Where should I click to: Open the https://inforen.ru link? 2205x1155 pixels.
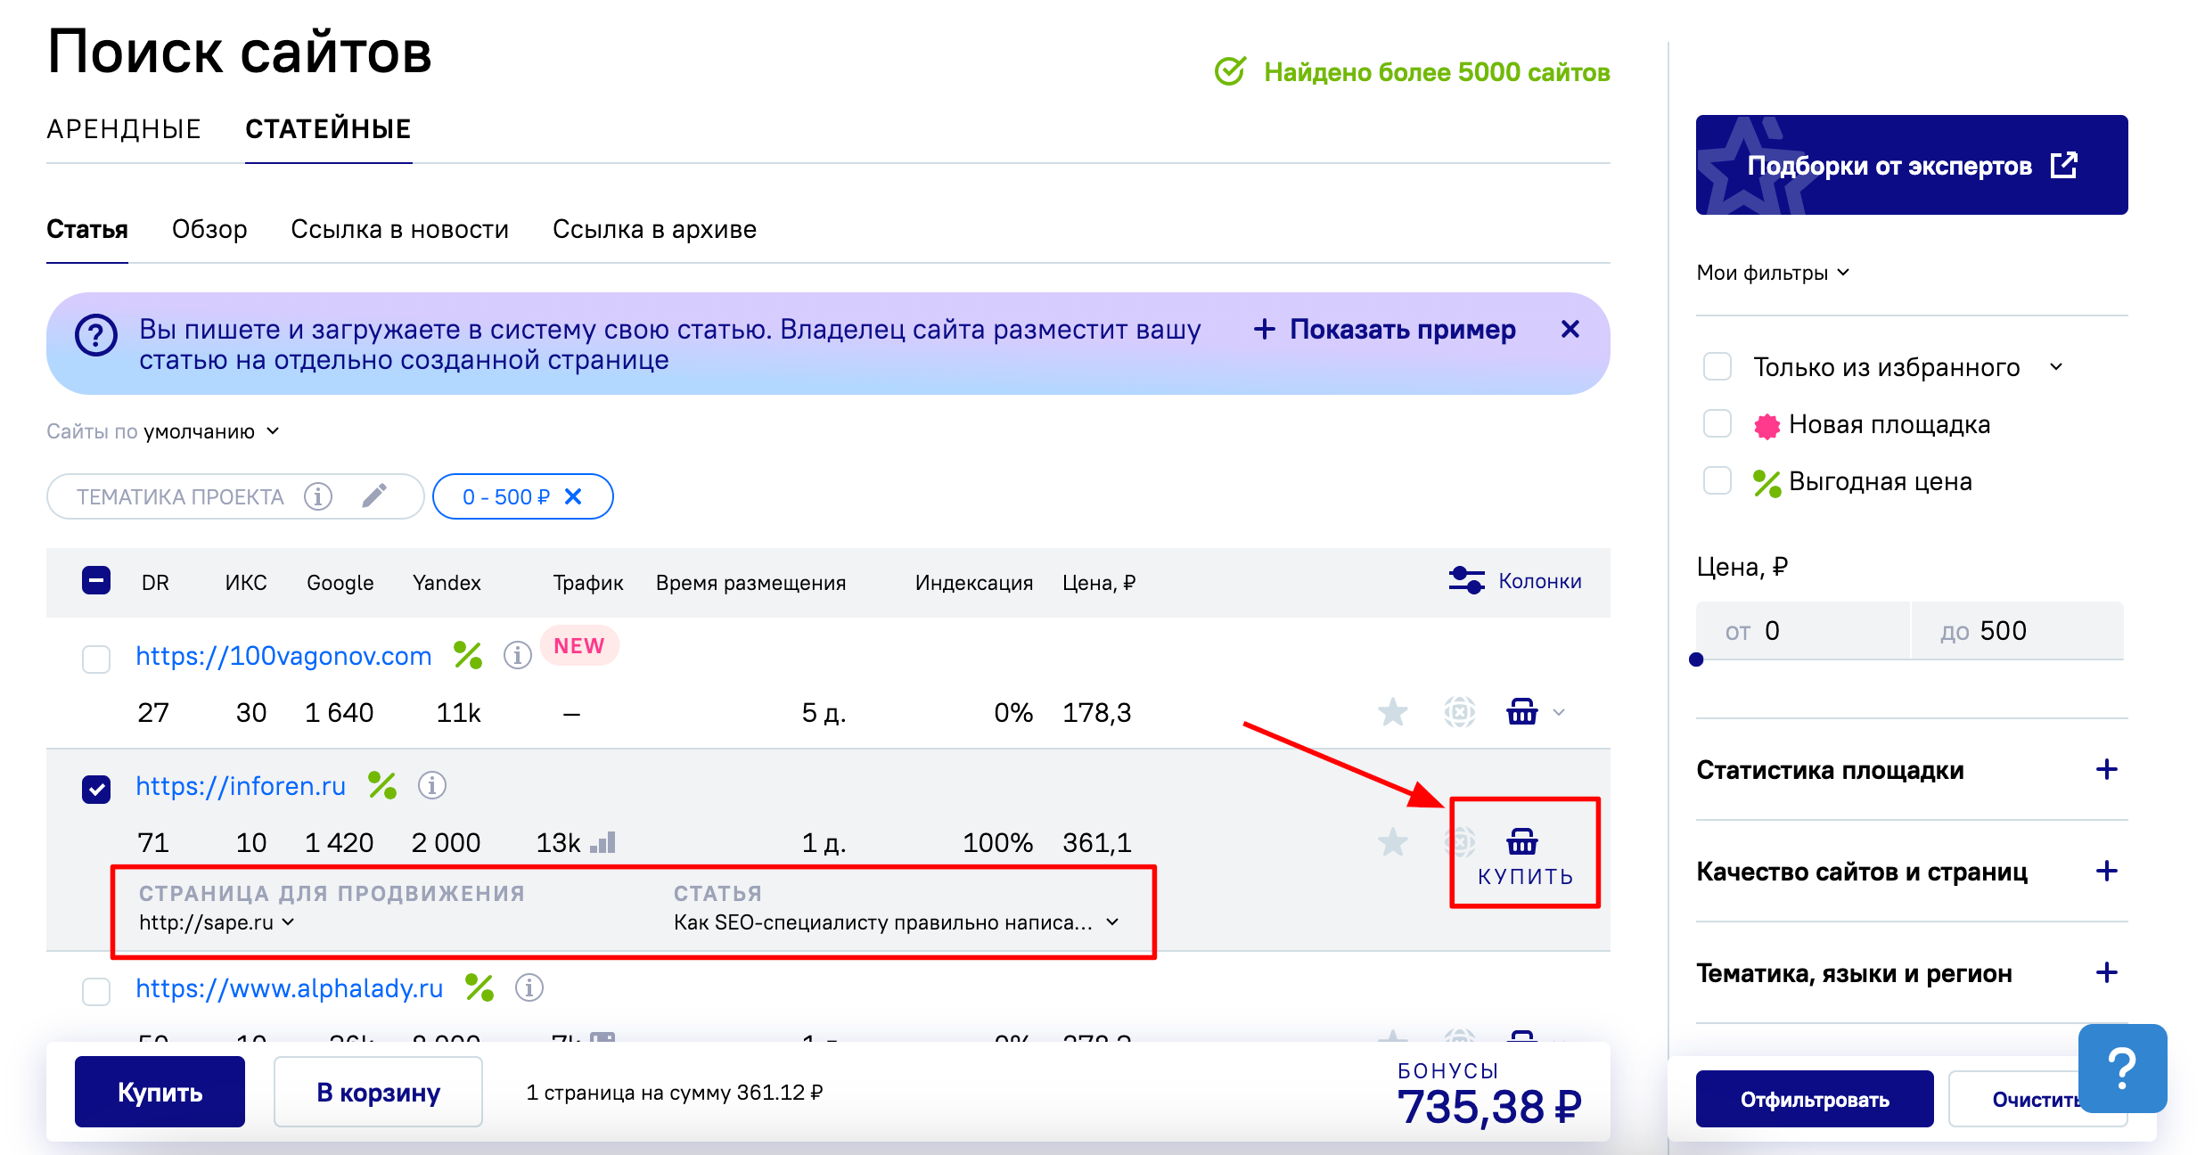241,785
